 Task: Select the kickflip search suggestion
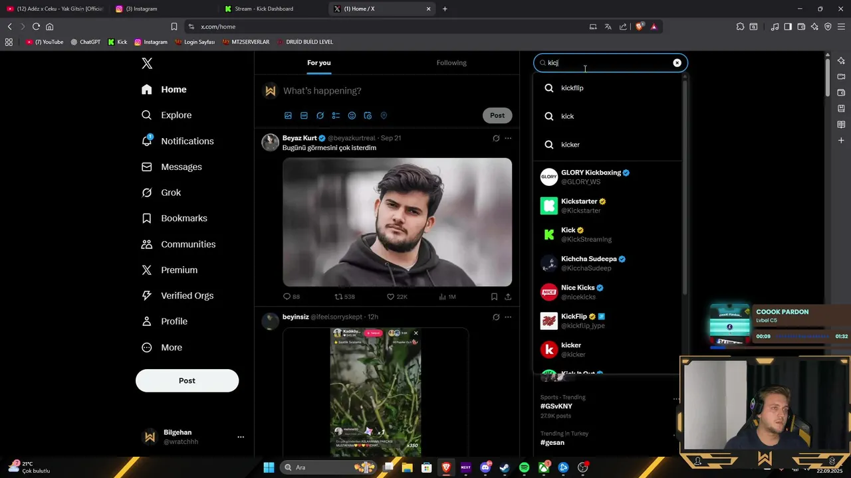(x=607, y=88)
